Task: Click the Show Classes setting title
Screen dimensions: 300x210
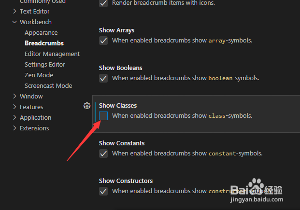Action: pos(118,106)
